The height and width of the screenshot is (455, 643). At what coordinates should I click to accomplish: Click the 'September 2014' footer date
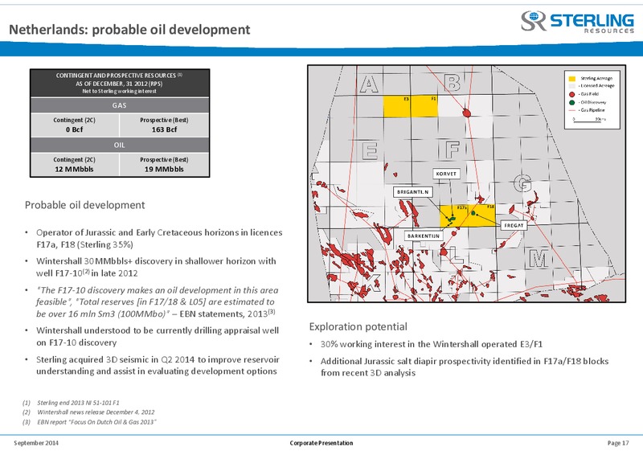tap(36, 443)
